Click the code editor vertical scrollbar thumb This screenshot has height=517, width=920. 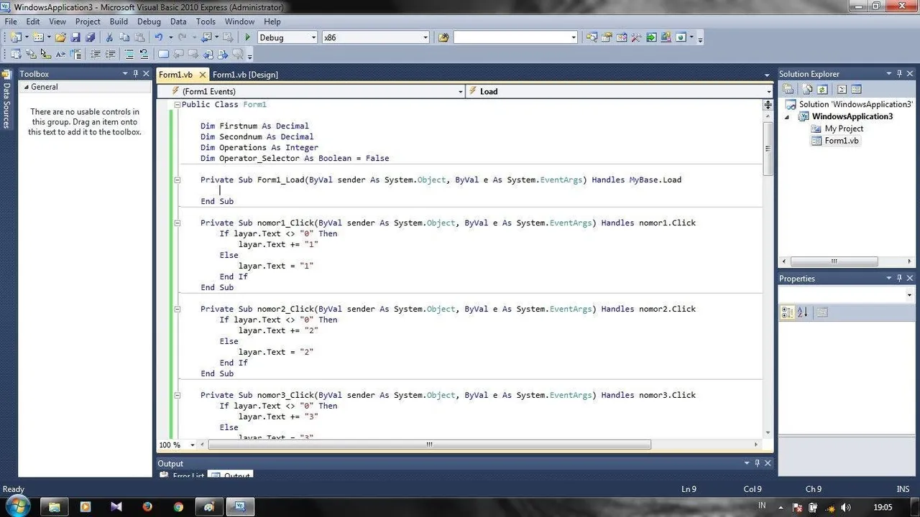(768, 149)
